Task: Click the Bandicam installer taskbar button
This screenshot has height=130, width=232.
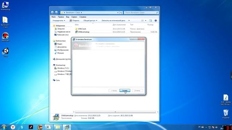Action: coord(67,127)
